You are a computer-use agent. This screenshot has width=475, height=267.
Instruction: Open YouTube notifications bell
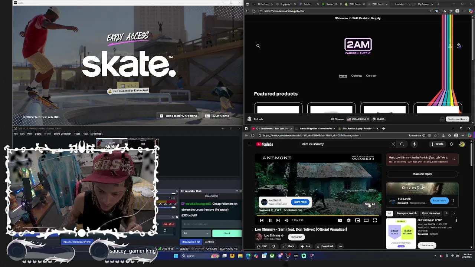click(x=451, y=144)
